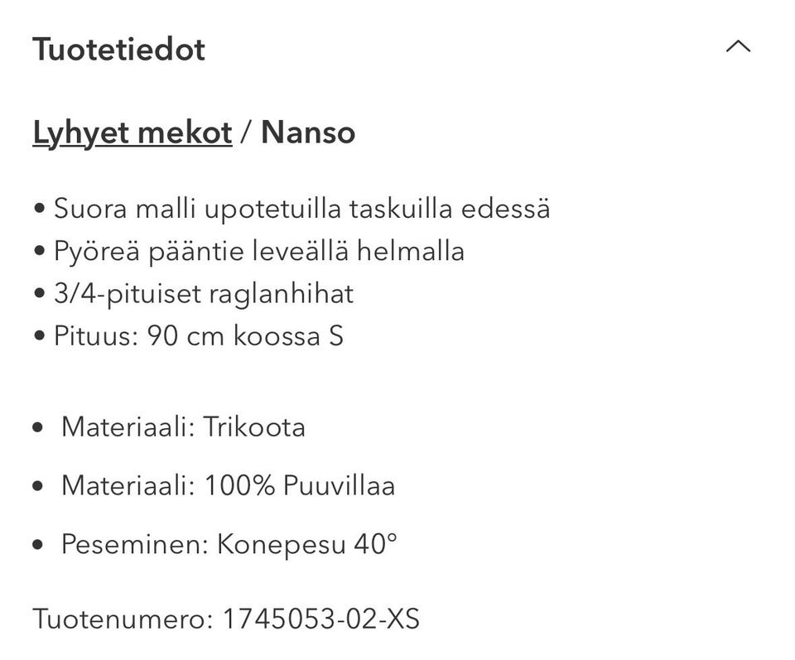This screenshot has height=660, width=795.
Task: Click the bullet before 'Materiaali: Trikoota'
Action: coord(37,428)
